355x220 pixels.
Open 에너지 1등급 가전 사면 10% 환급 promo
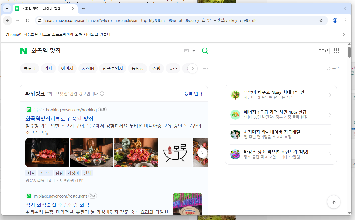point(281,115)
